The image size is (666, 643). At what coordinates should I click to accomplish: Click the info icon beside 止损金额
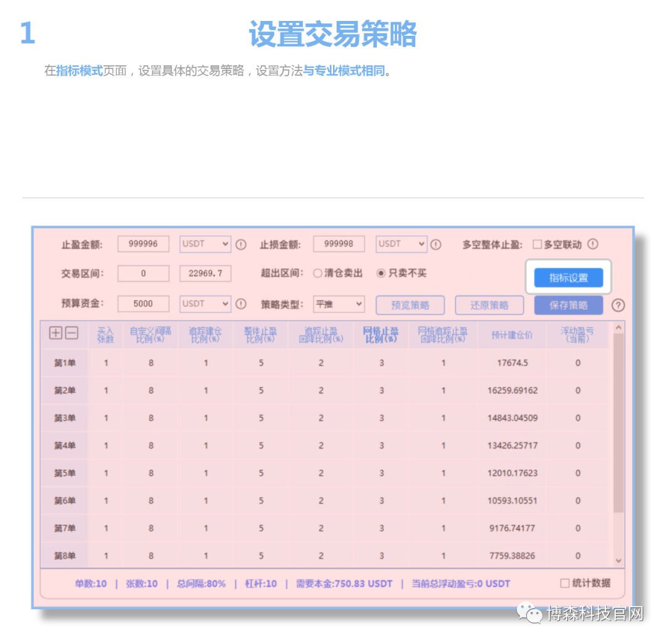tap(436, 245)
